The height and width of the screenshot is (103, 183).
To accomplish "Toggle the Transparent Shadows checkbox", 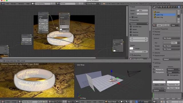I will [x=154, y=72].
